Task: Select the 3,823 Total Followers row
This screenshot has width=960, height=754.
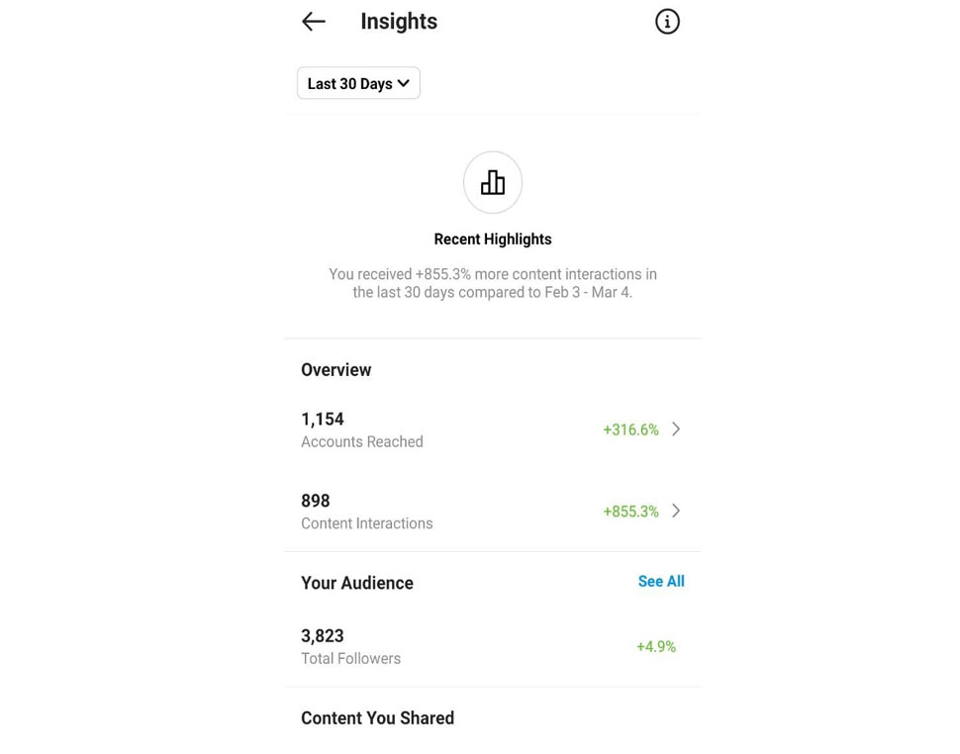Action: coord(492,647)
